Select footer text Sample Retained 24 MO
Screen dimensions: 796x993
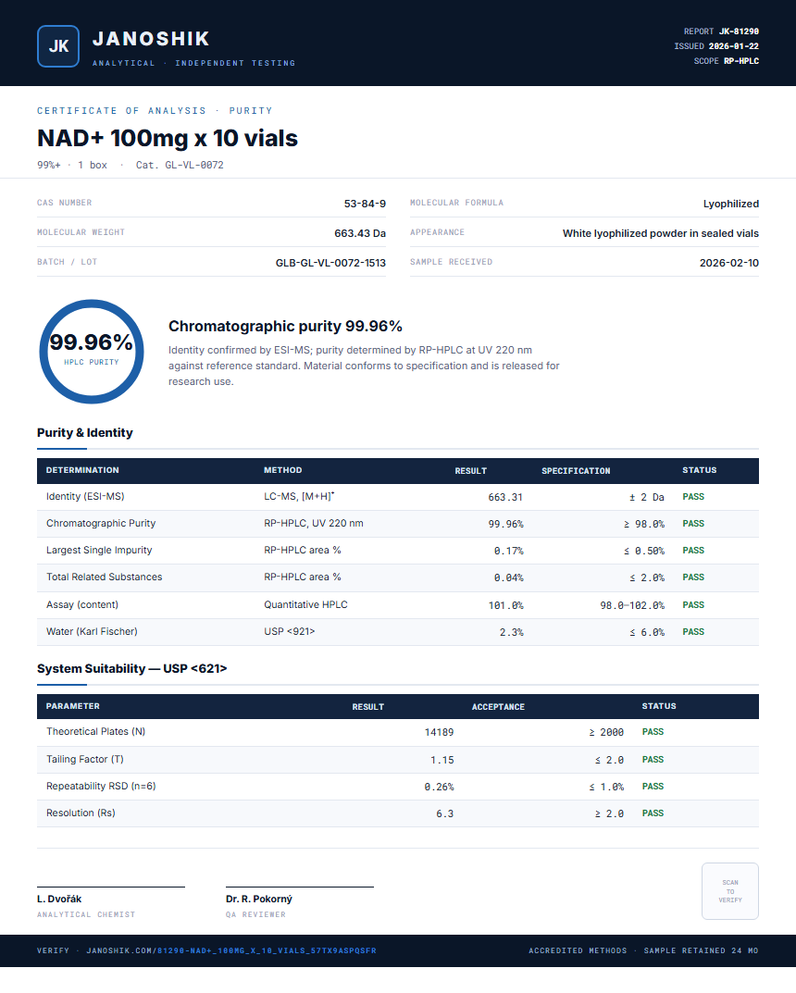point(701,950)
